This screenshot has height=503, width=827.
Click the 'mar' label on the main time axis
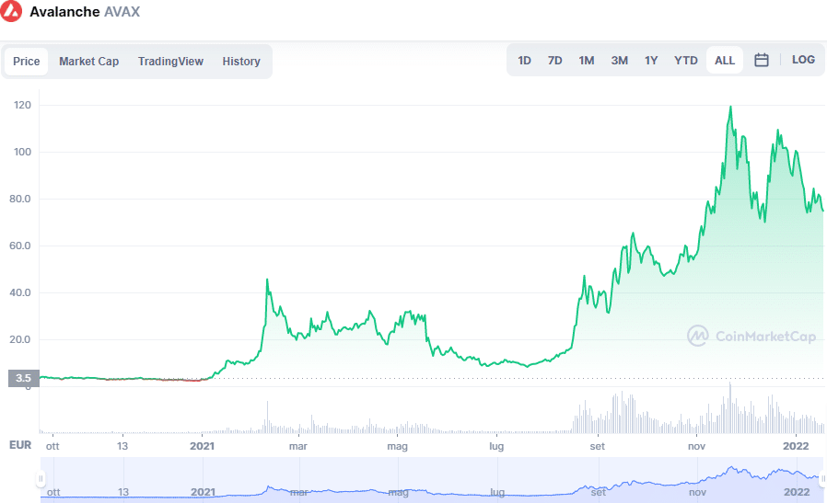coord(298,446)
